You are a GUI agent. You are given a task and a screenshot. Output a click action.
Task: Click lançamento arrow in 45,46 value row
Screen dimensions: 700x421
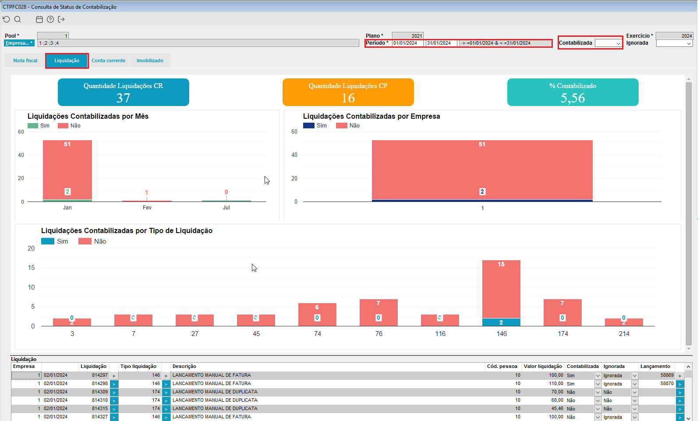pos(680,409)
